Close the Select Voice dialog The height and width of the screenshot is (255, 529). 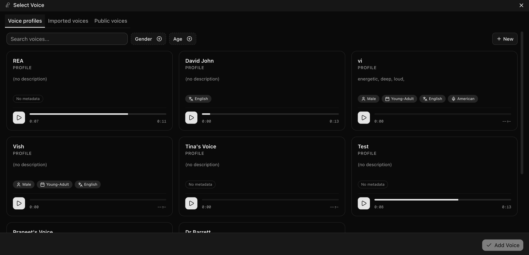tap(521, 5)
